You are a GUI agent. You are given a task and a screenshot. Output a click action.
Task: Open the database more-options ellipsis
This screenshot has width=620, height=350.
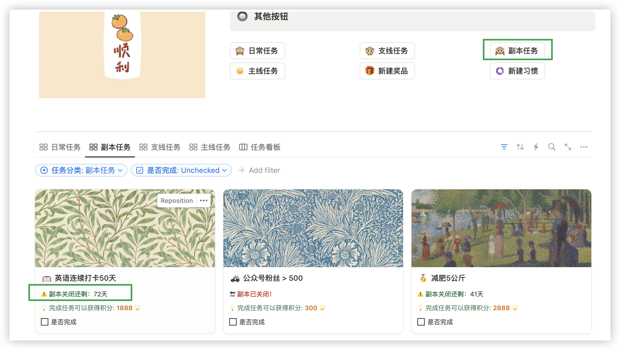point(584,147)
